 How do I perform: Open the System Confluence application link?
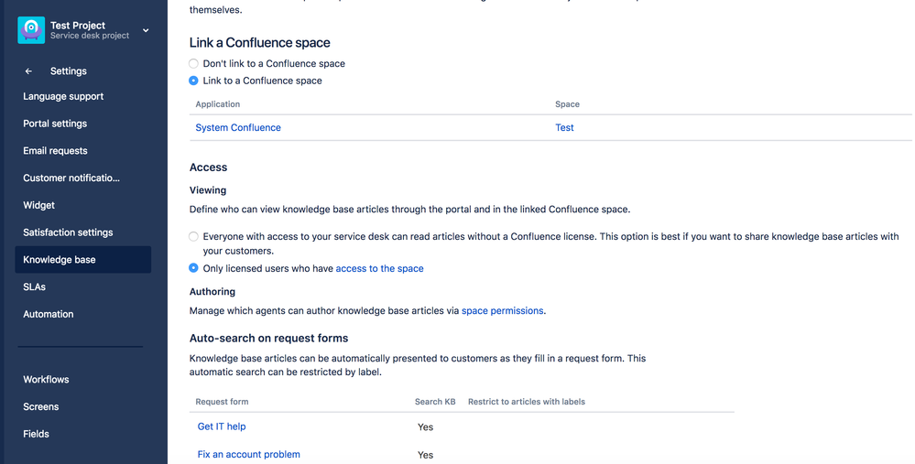point(237,127)
